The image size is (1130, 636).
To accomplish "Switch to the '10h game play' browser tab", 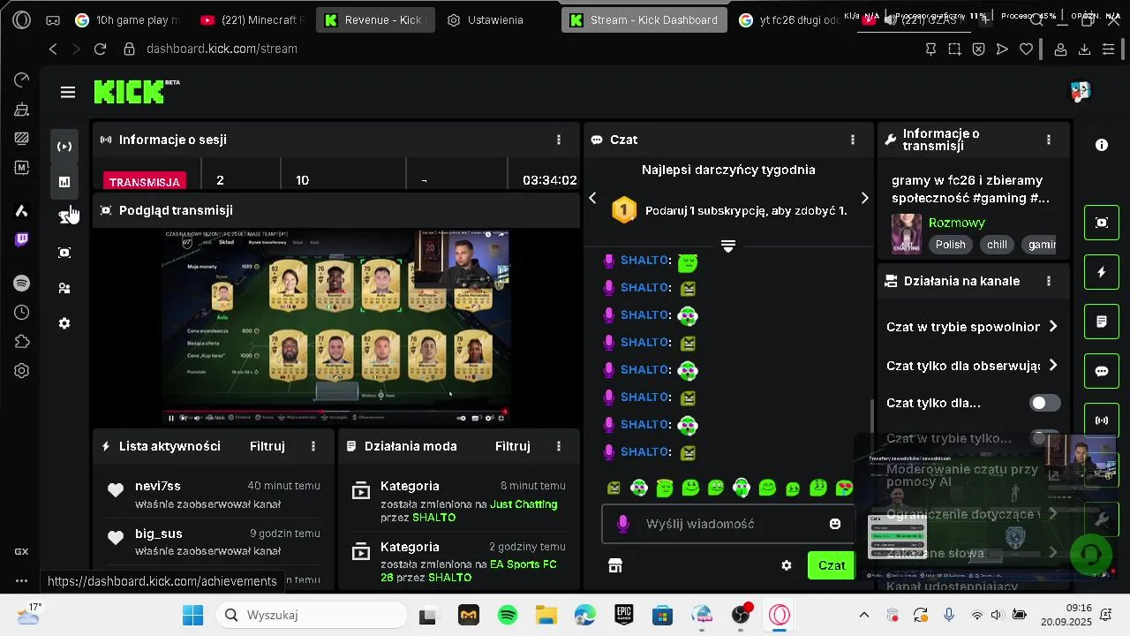I will [x=129, y=19].
